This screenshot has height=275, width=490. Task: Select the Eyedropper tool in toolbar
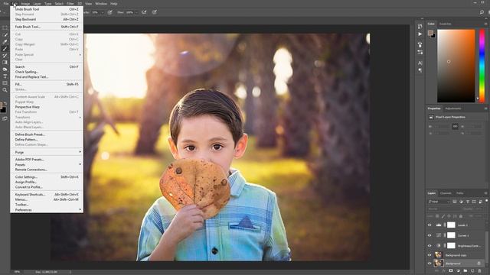pos(5,41)
